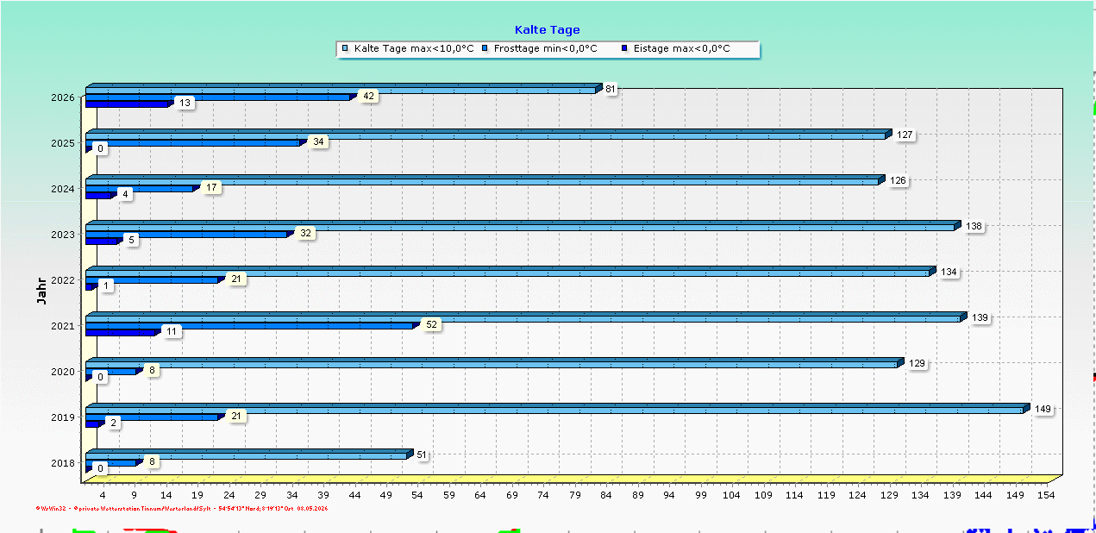Click the footer date 08.05.2026
The width and height of the screenshot is (1096, 533).
[x=313, y=508]
